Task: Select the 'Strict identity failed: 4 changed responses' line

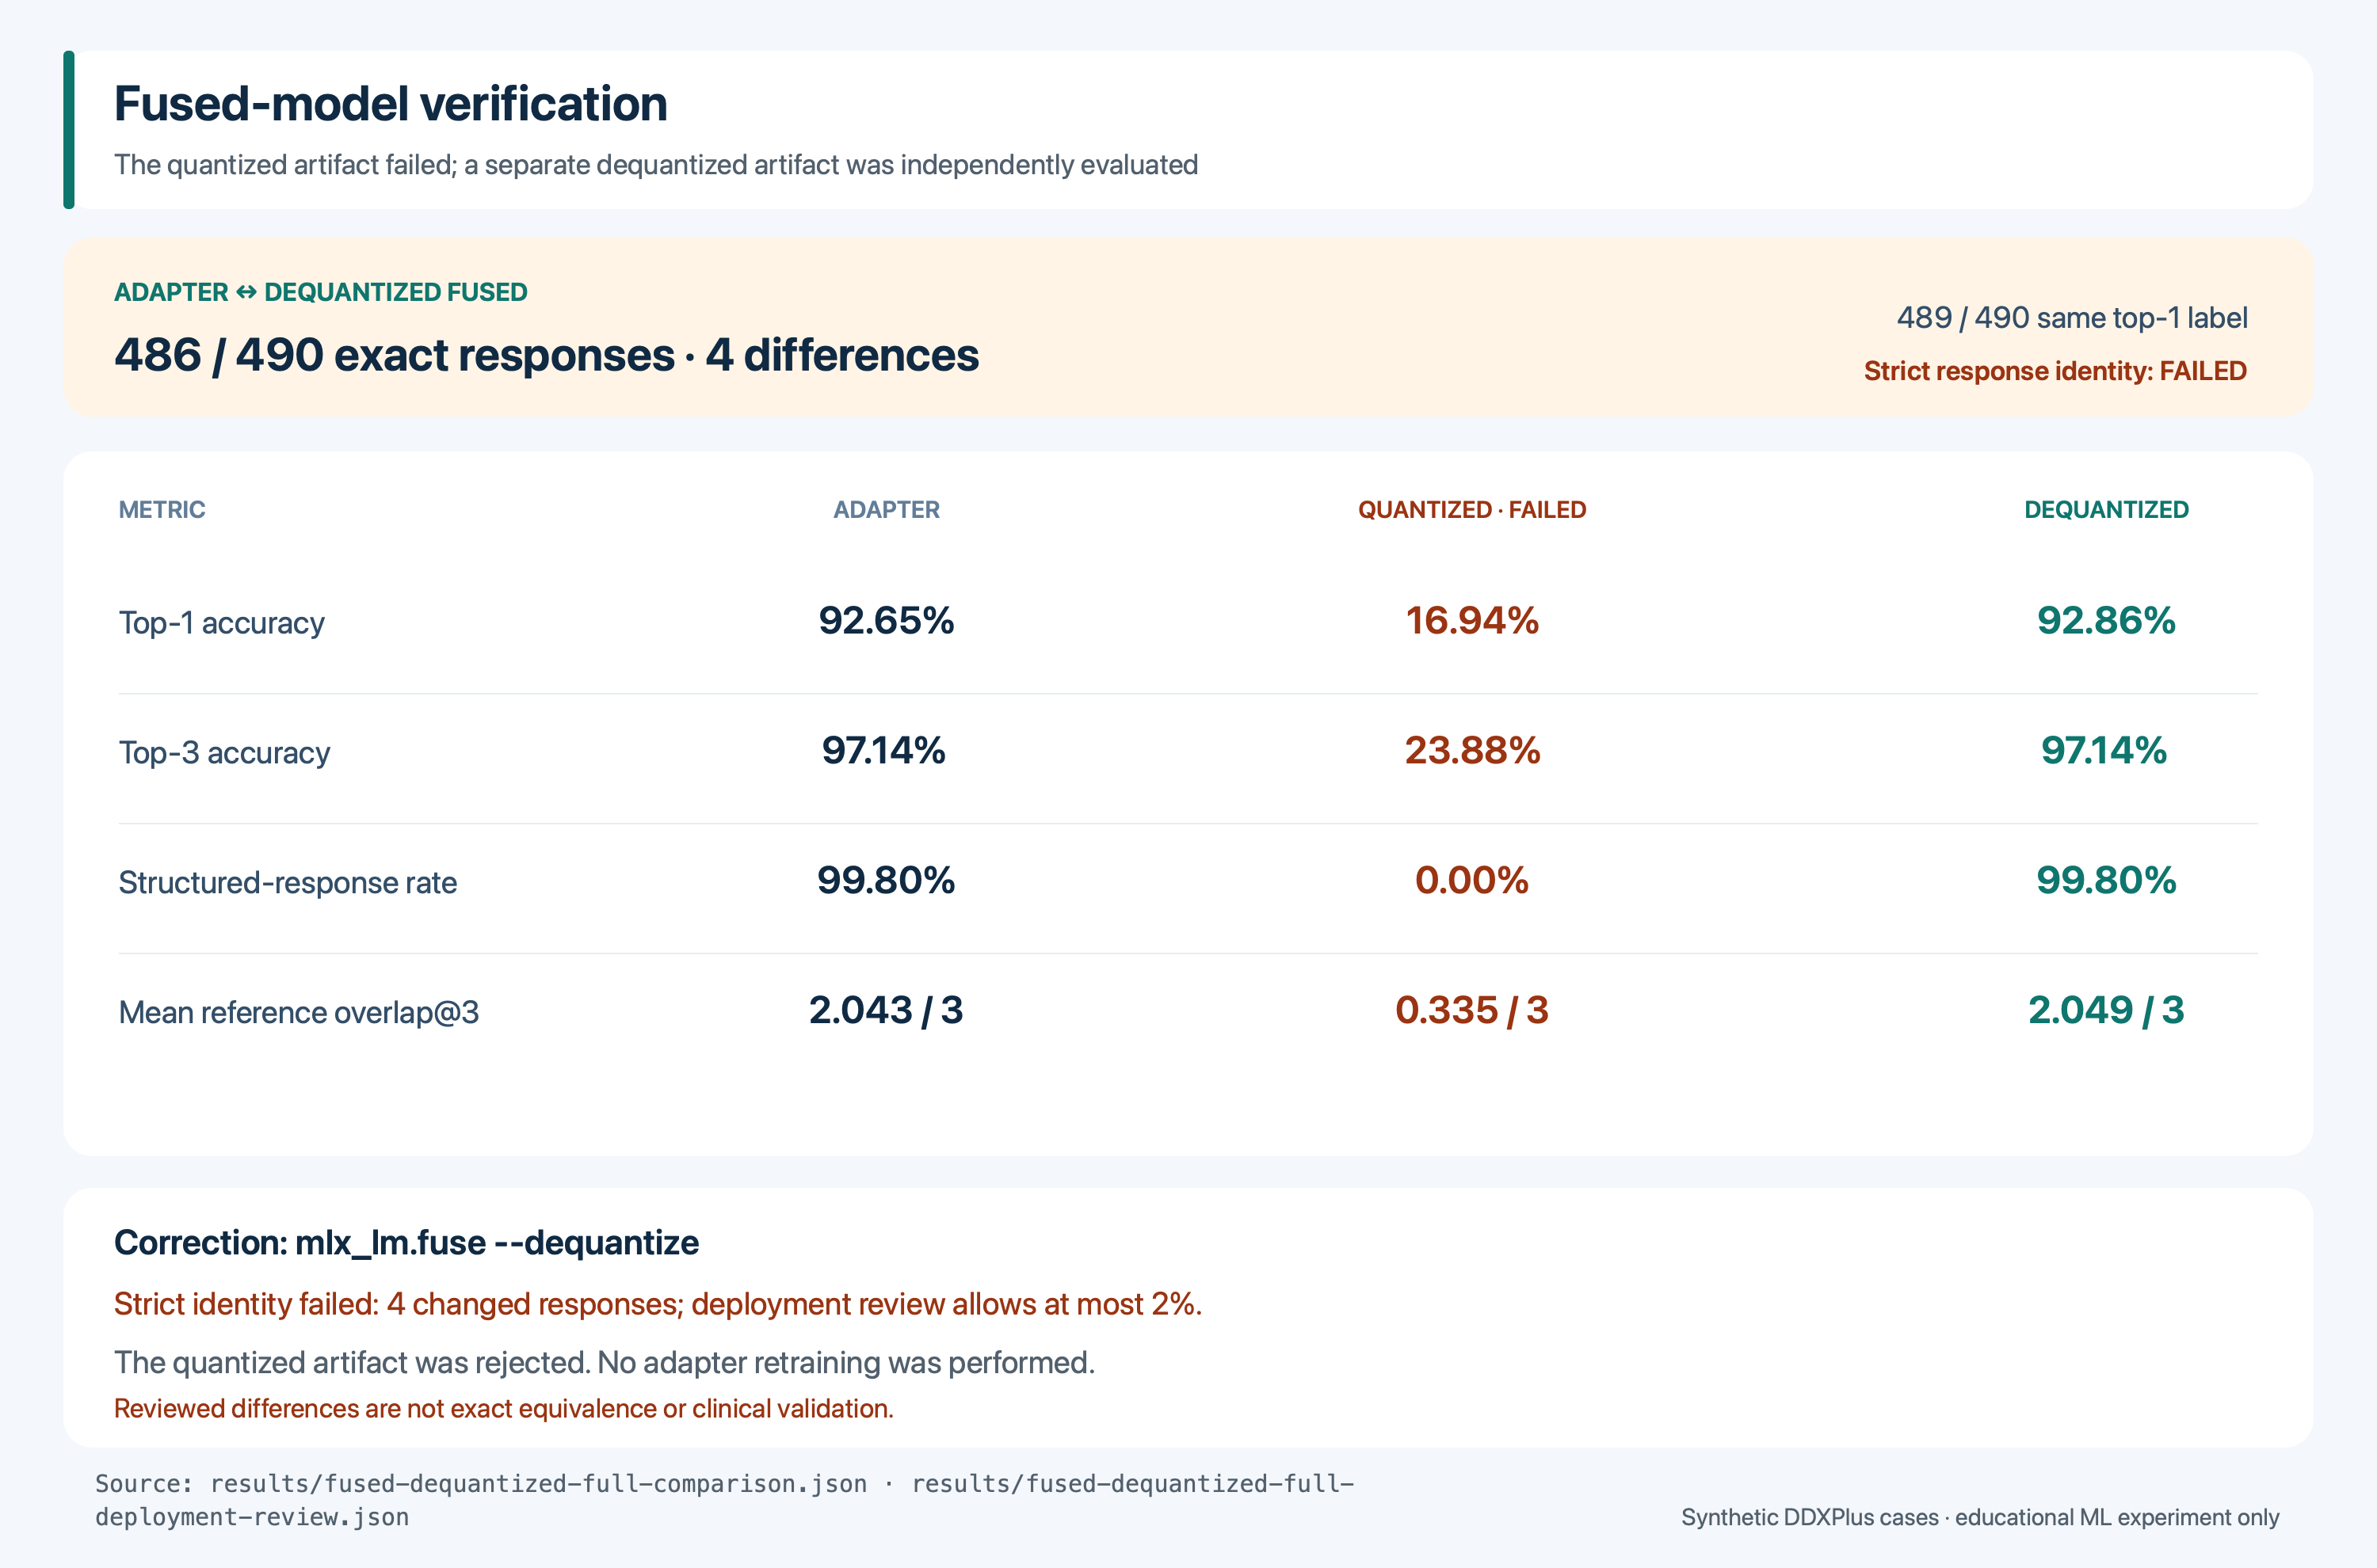Action: (658, 1305)
